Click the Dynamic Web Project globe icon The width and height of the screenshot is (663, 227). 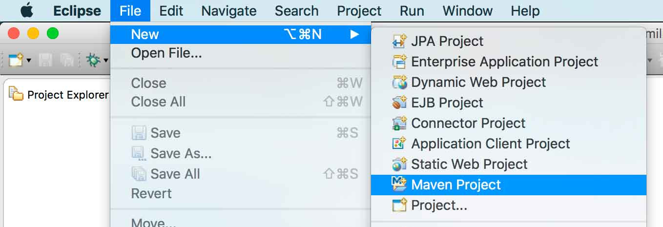click(x=399, y=83)
